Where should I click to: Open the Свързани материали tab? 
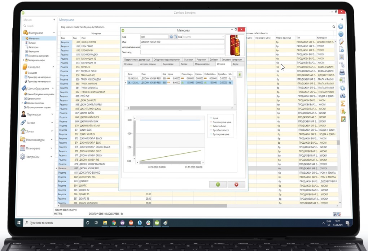(x=232, y=60)
